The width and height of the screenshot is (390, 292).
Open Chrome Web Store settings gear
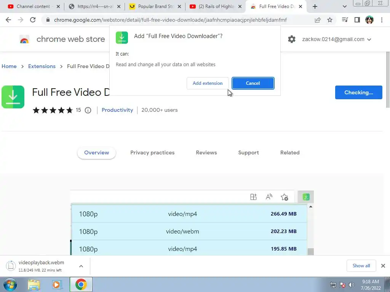291,39
